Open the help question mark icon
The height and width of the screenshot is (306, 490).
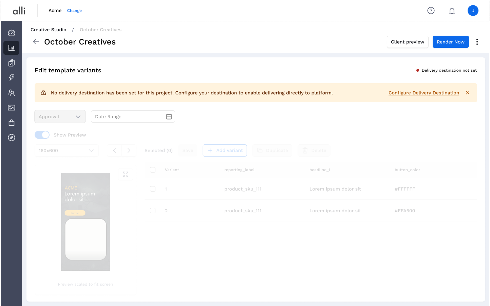point(431,11)
